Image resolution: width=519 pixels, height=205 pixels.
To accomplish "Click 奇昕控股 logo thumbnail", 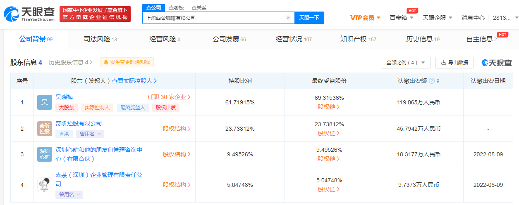I will tap(45, 129).
